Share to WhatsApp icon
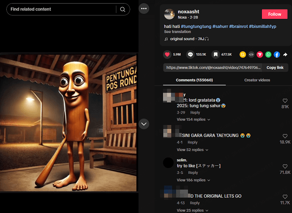Screen dimensions: 292x213 tap(268, 55)
